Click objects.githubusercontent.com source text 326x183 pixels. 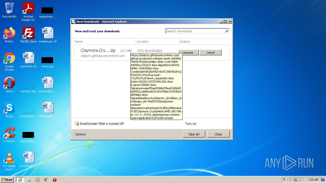[x=103, y=56]
